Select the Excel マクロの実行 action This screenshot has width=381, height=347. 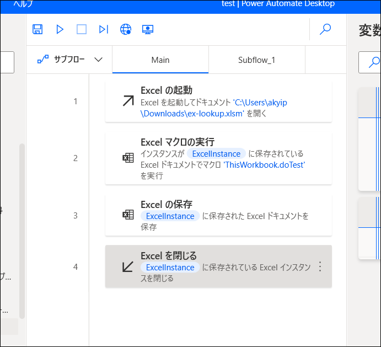pos(218,158)
